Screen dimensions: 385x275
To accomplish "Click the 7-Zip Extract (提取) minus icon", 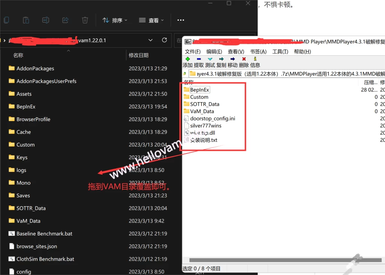I will 199,59.
